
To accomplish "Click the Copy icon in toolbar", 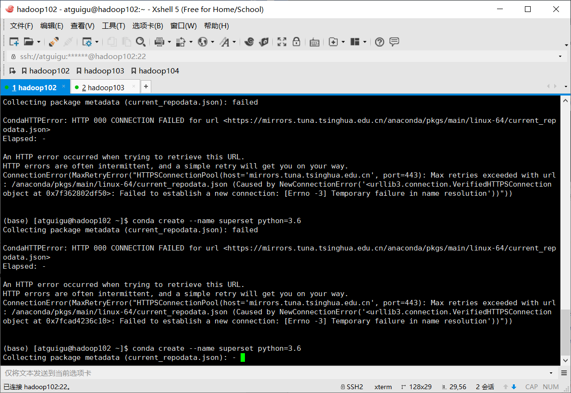I will click(x=112, y=42).
